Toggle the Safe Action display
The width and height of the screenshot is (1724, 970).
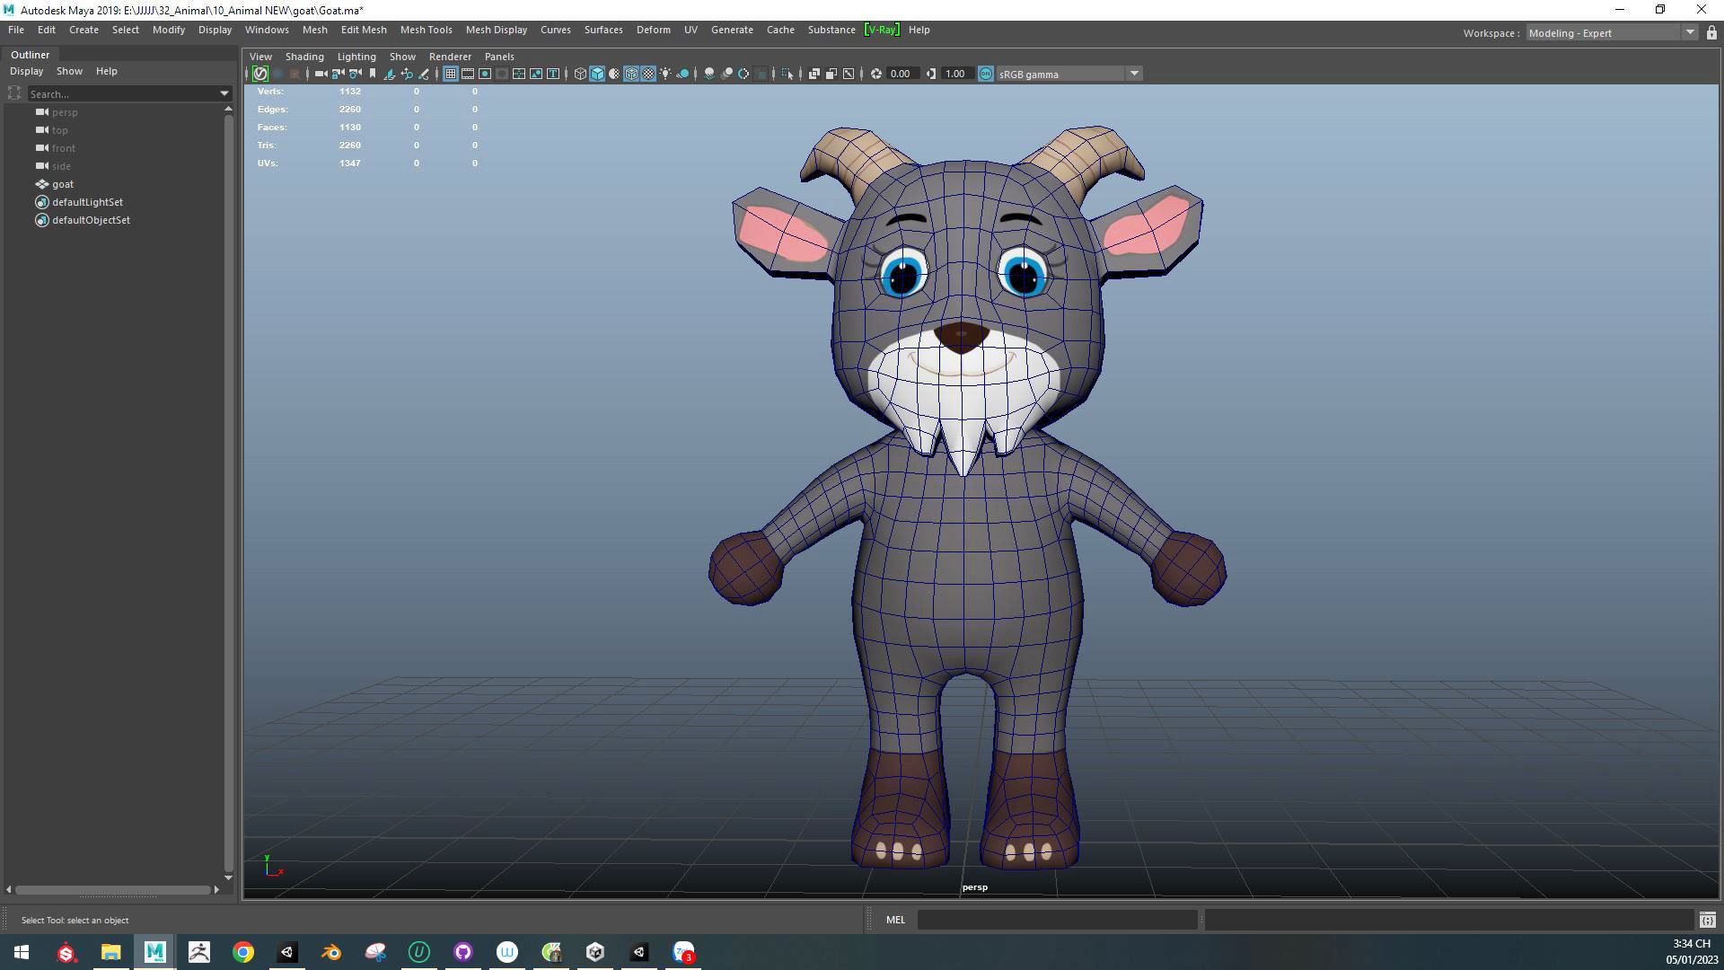point(536,74)
